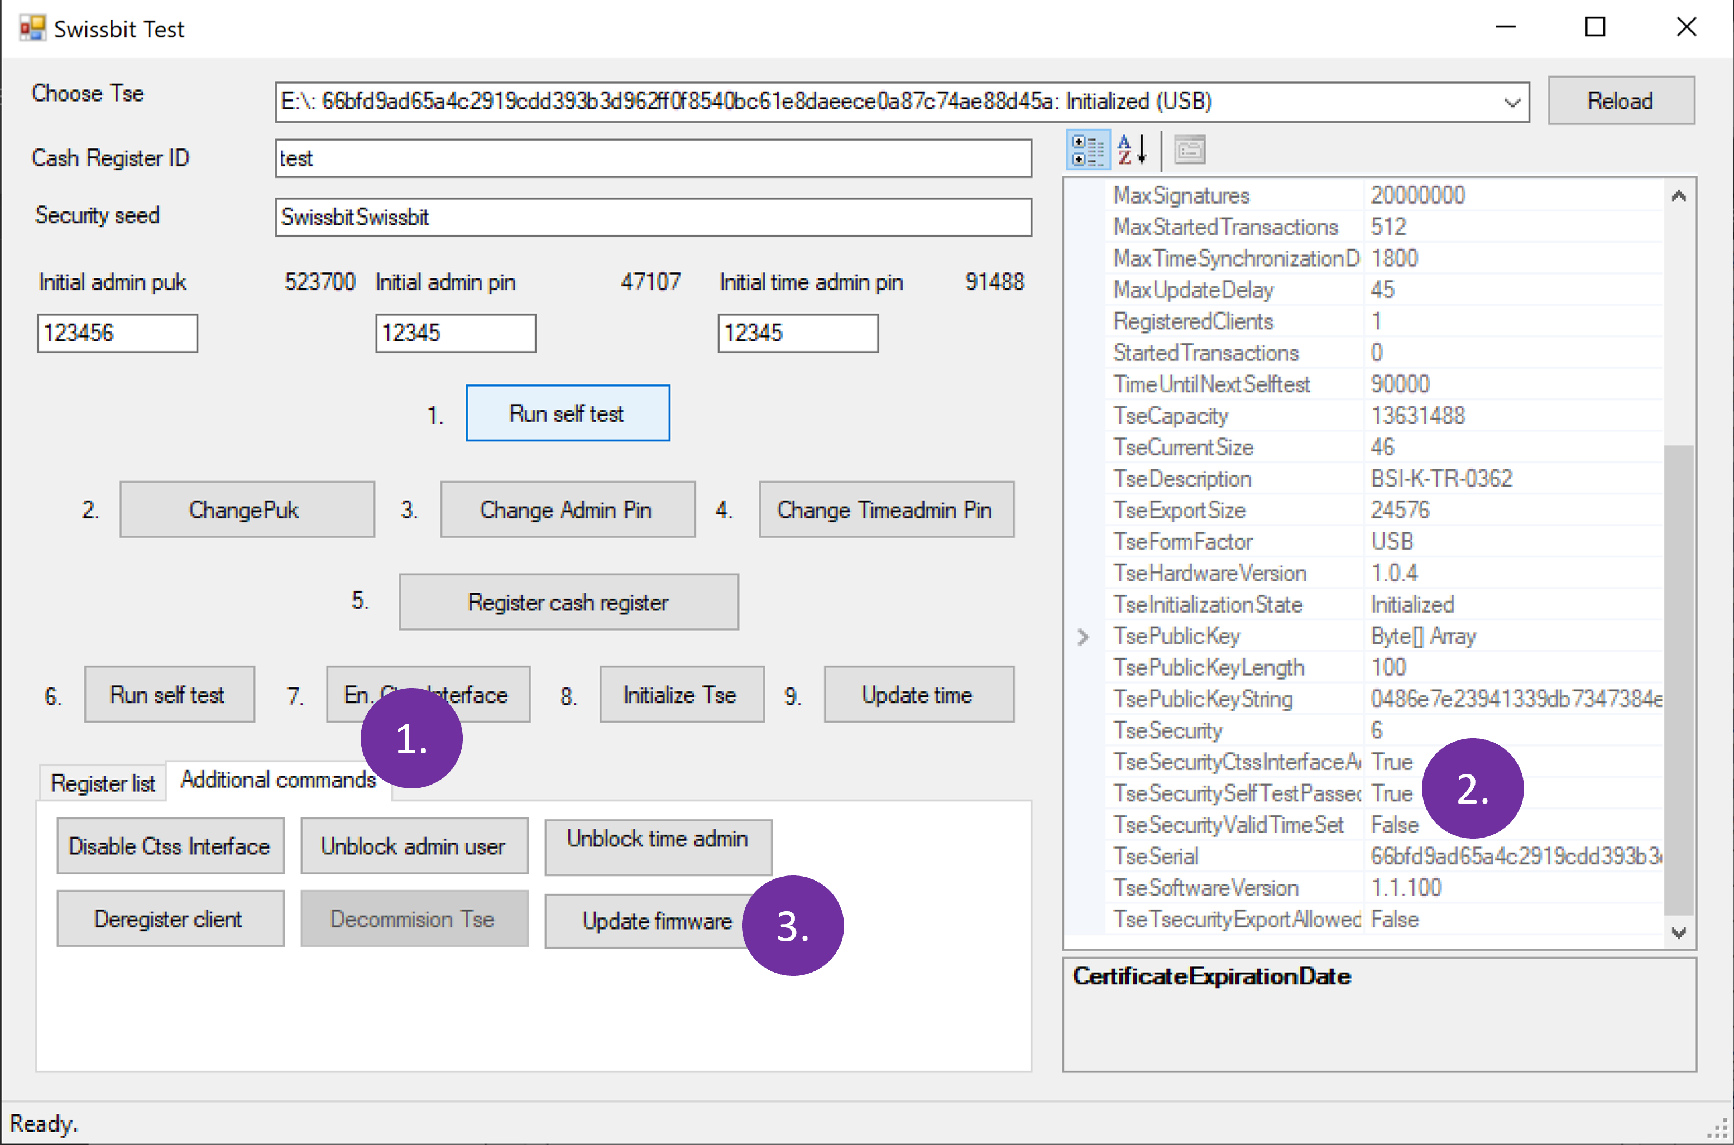1734x1145 pixels.
Task: Select the TseSecurityValidTimeSet row
Action: [1385, 824]
